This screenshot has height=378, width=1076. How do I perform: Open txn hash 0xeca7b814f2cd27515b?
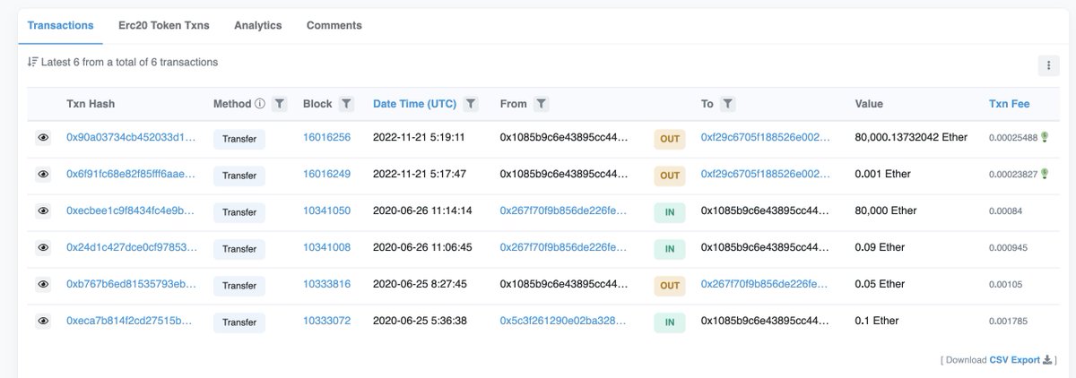131,321
